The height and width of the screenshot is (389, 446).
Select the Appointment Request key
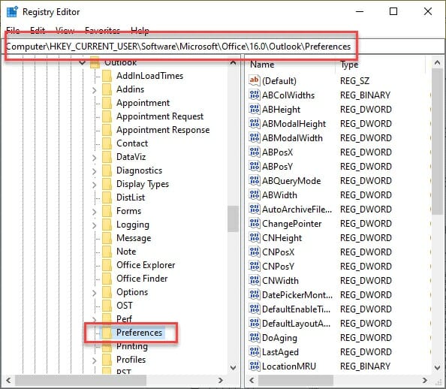click(x=160, y=116)
